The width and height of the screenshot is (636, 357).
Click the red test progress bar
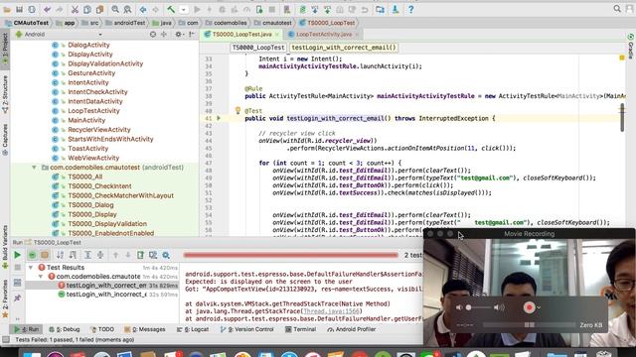pos(290,255)
